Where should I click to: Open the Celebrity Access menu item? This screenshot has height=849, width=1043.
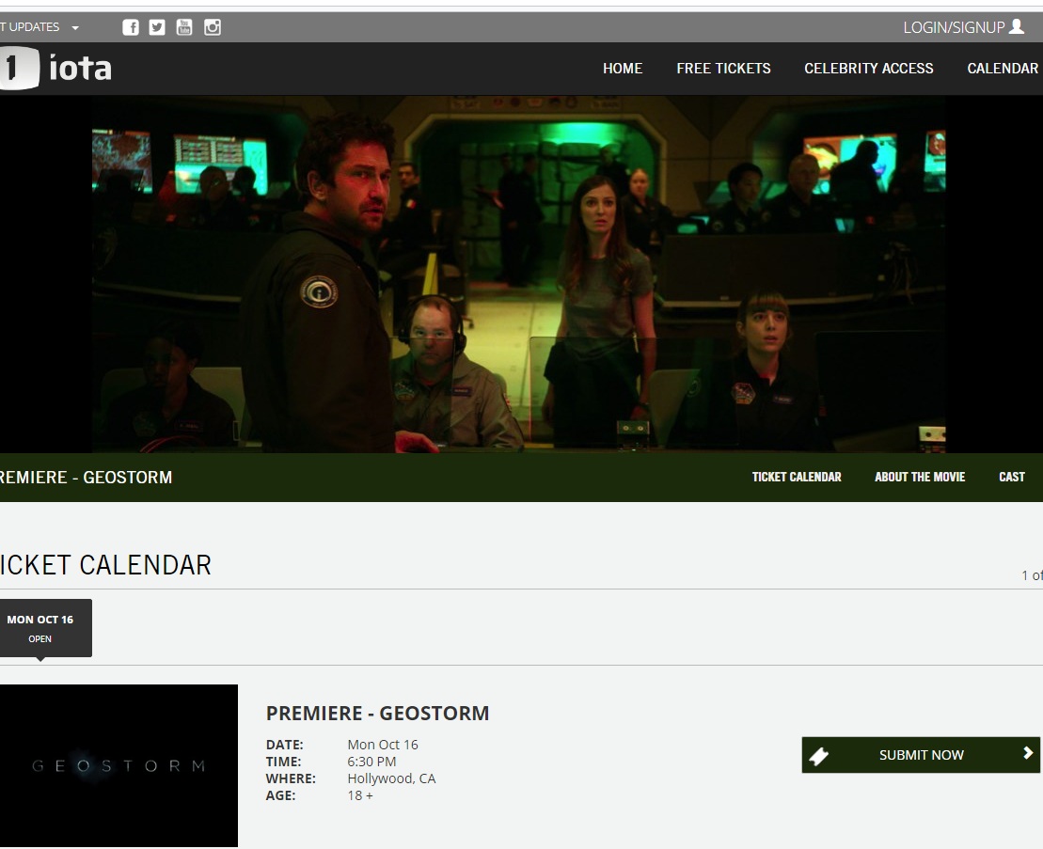[868, 69]
